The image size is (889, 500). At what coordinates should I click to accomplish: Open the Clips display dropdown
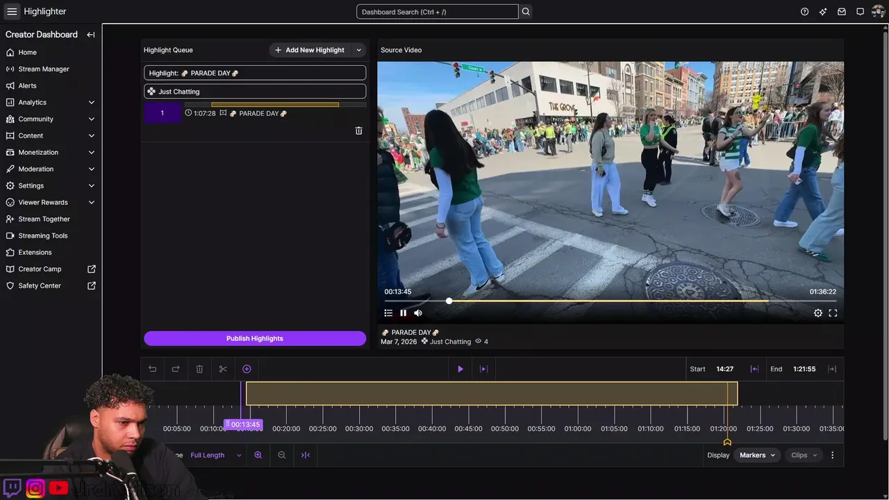point(804,455)
